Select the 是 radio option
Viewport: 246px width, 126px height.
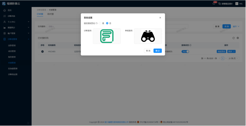coord(100,23)
